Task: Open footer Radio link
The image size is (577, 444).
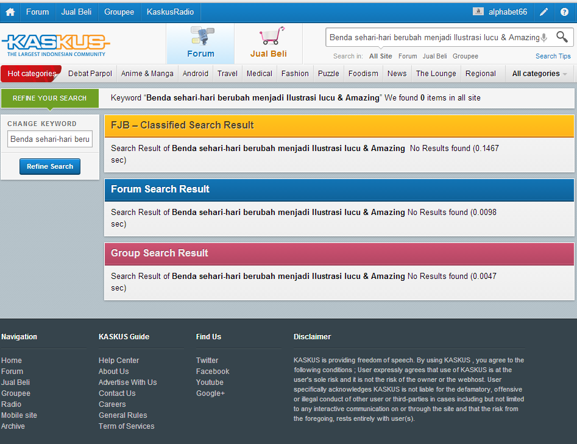Action: point(11,404)
